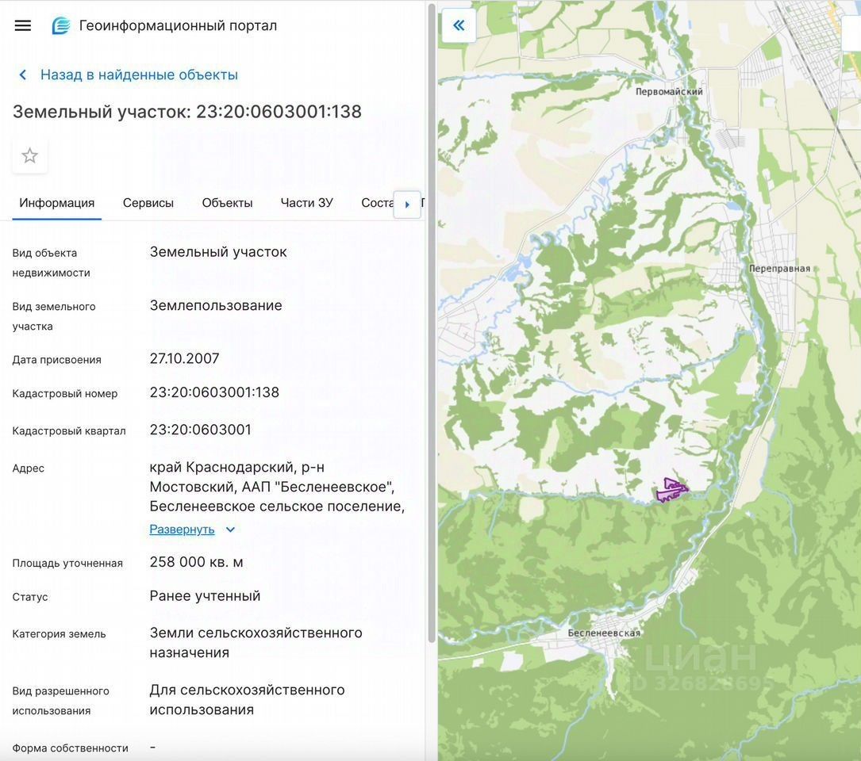This screenshot has width=861, height=761.
Task: Click Кадастровый квартал value 23:20:0603001
Action: pyautogui.click(x=201, y=430)
